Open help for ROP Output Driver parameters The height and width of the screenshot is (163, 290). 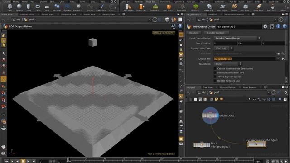point(285,27)
